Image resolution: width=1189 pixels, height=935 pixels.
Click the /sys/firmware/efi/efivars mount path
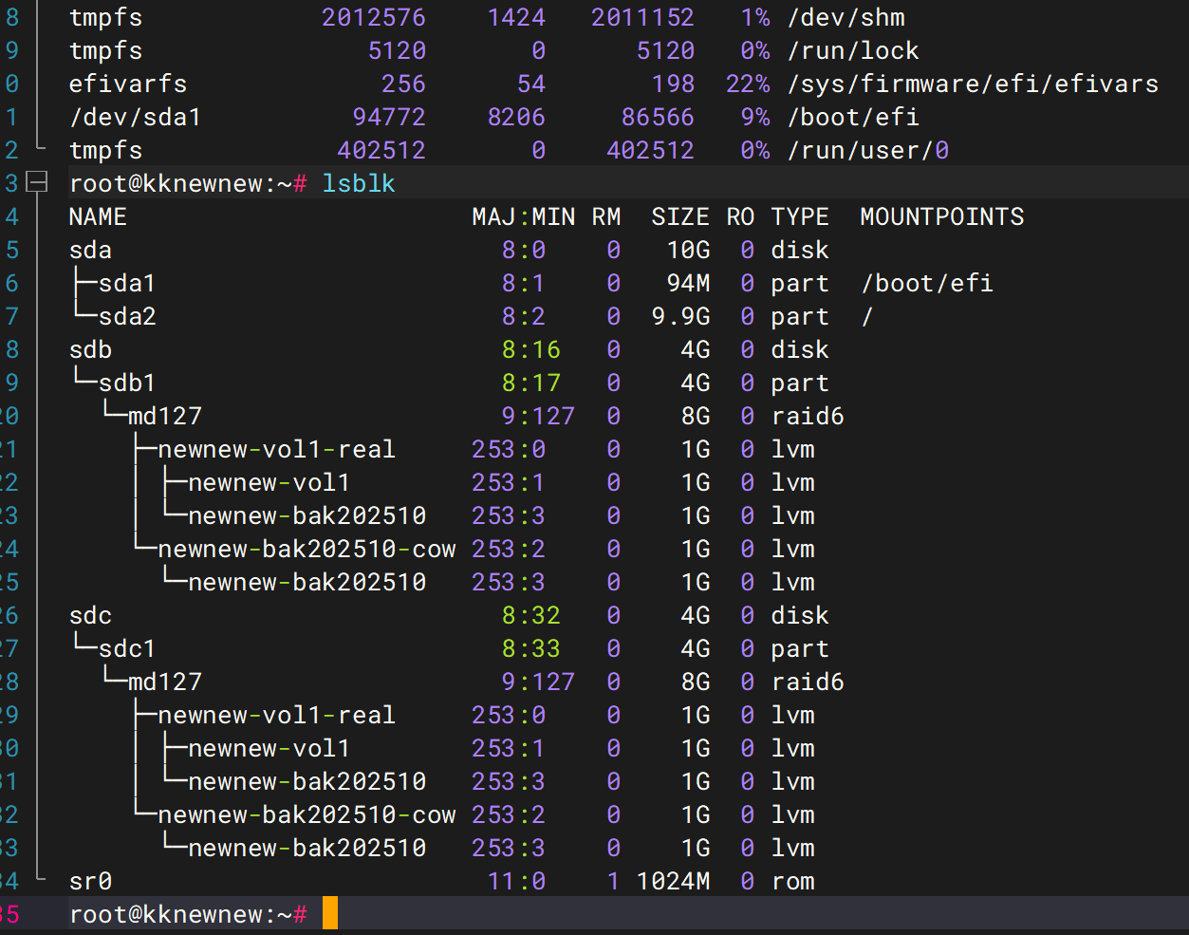(x=973, y=84)
